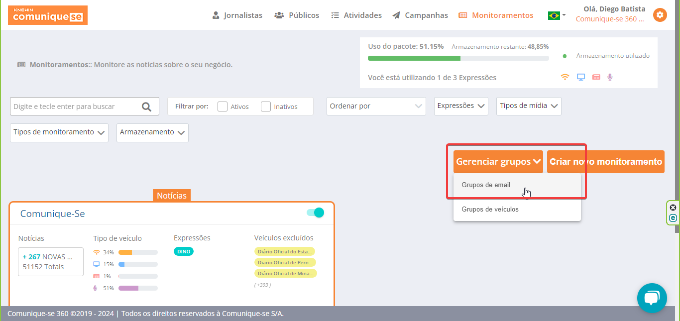Open the language flag dropdown

coord(557,15)
